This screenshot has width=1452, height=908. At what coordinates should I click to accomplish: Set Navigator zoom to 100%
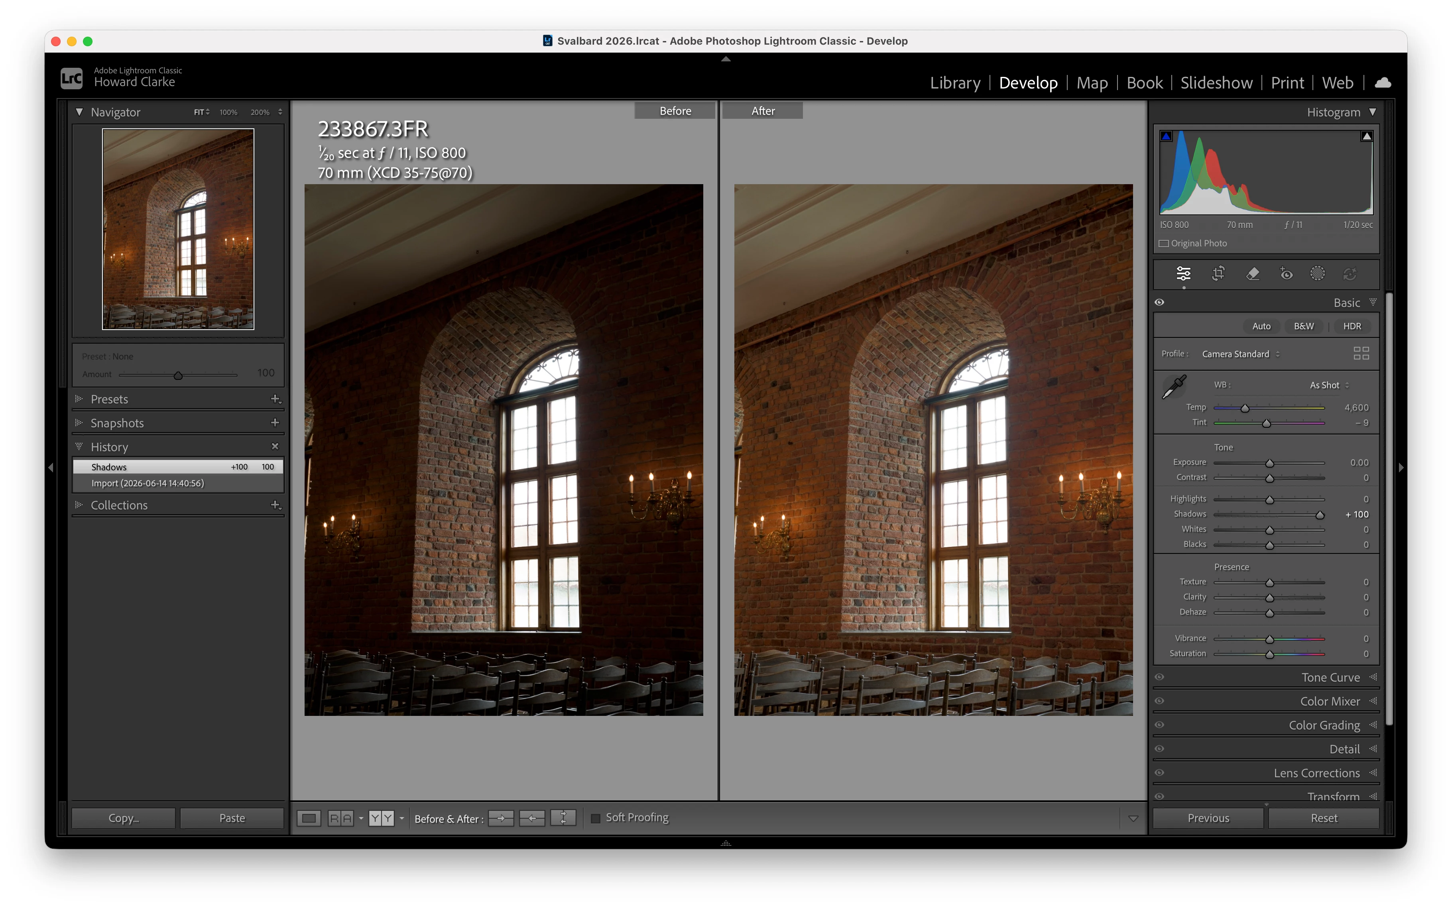(x=228, y=112)
